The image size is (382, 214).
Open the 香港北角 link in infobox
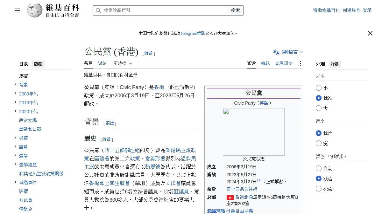(244, 197)
